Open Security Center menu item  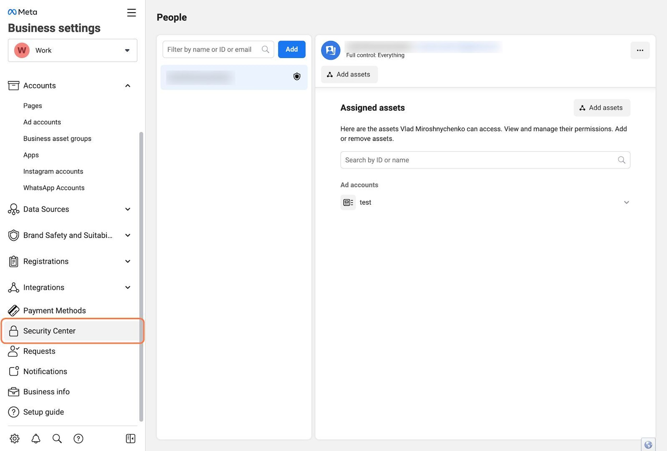pyautogui.click(x=49, y=331)
